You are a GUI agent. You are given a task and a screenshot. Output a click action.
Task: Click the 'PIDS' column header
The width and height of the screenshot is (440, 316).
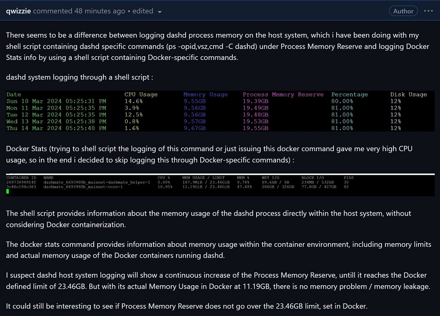tap(348, 178)
